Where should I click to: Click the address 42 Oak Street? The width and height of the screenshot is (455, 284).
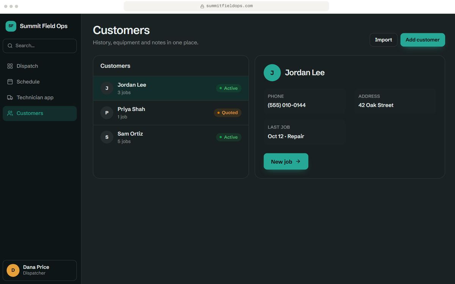coord(376,105)
